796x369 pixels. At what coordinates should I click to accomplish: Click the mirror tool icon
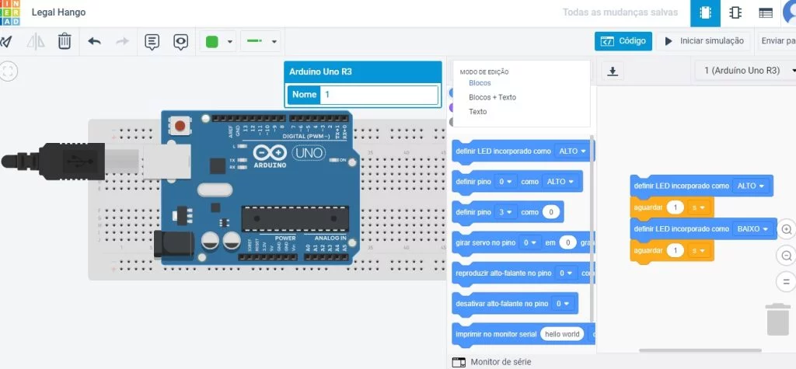(x=36, y=41)
